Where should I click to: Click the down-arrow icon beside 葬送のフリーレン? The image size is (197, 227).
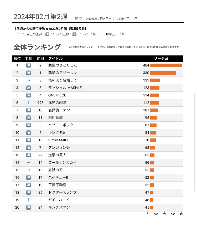point(29,73)
